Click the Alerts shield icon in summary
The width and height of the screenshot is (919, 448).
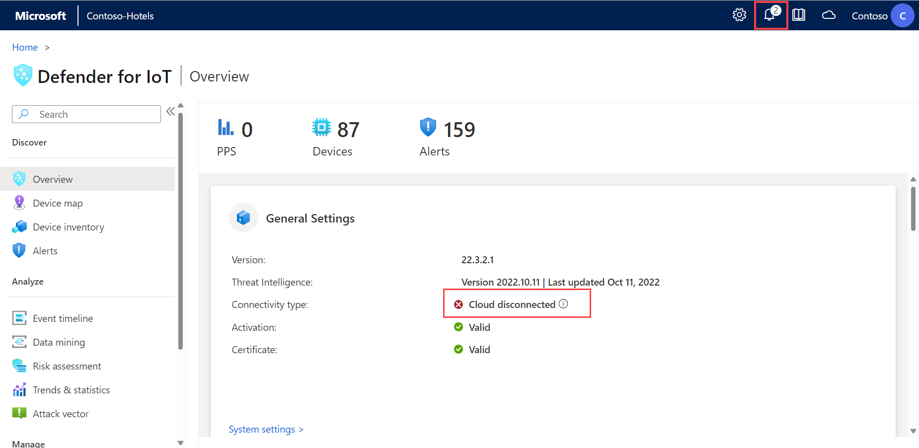coord(428,128)
